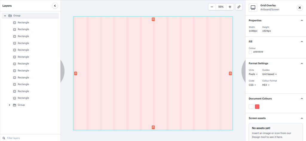Select the red Document Colours swatch

click(x=257, y=107)
